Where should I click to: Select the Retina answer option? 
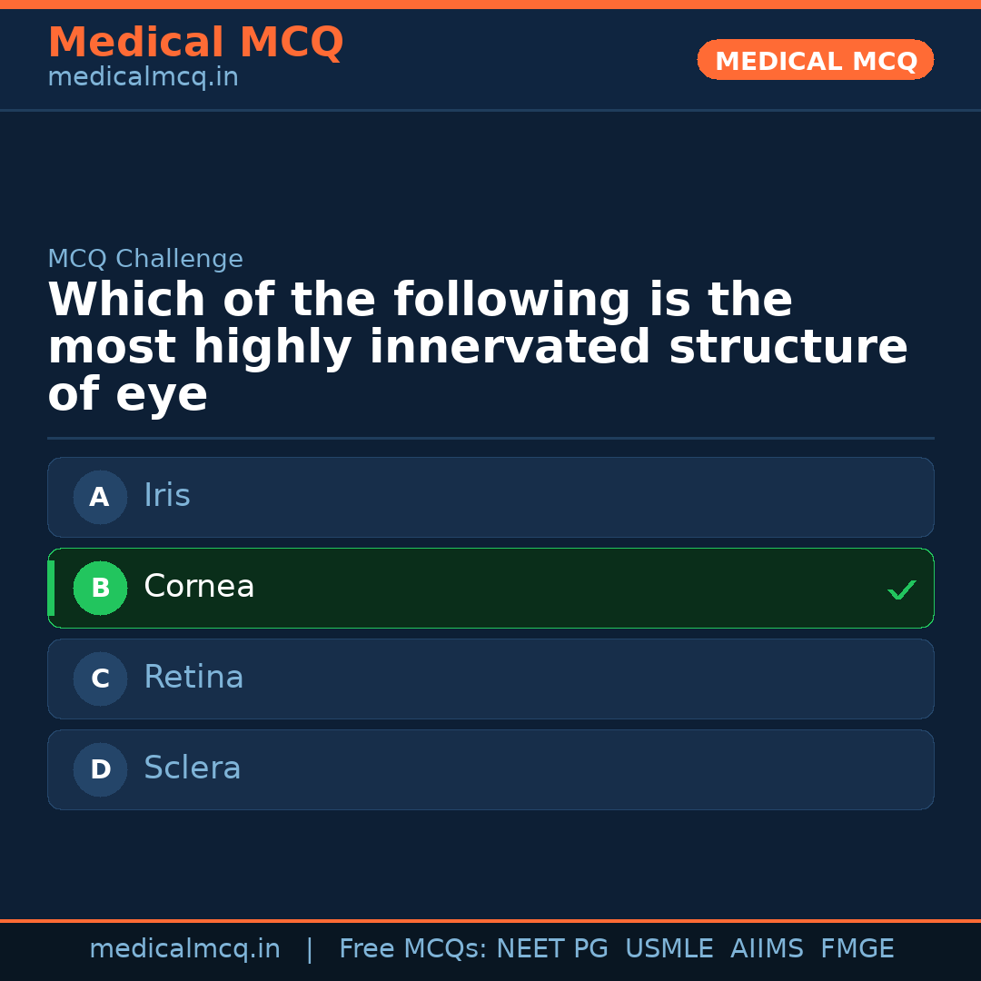pyautogui.click(x=490, y=679)
